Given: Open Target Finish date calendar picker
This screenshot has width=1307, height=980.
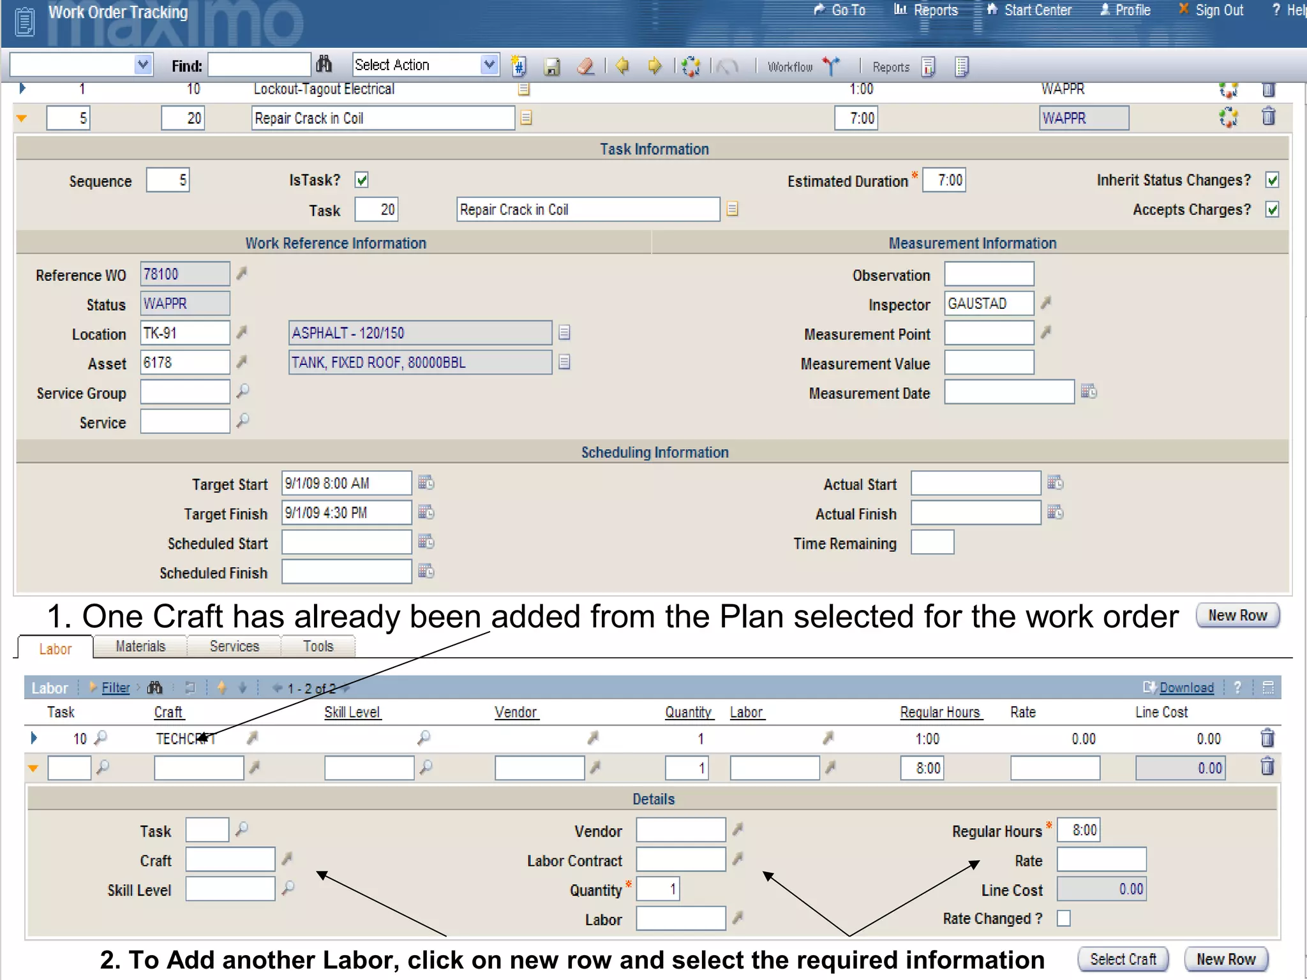Looking at the screenshot, I should [x=426, y=512].
